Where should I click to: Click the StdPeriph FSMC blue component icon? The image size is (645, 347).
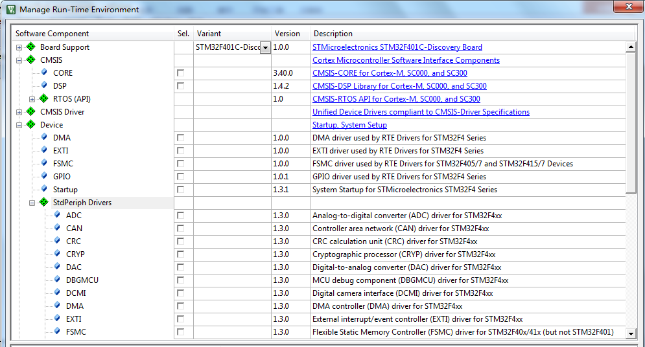pos(57,331)
